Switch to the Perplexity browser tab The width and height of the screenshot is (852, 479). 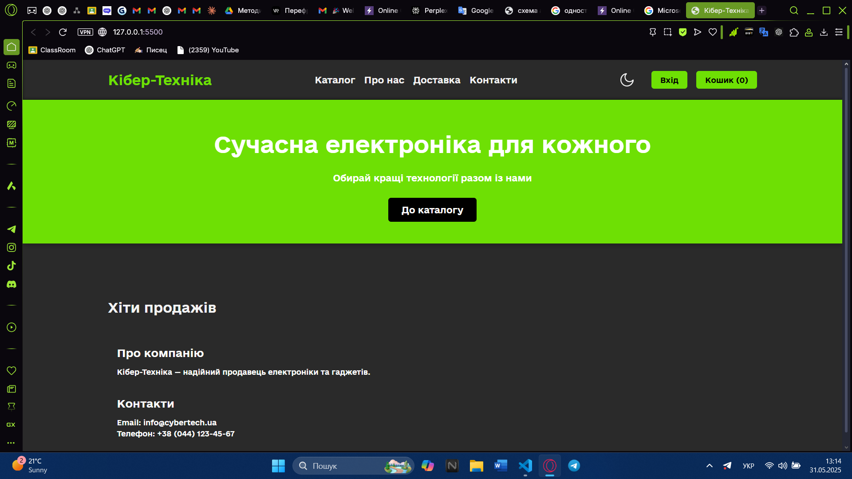pyautogui.click(x=429, y=10)
